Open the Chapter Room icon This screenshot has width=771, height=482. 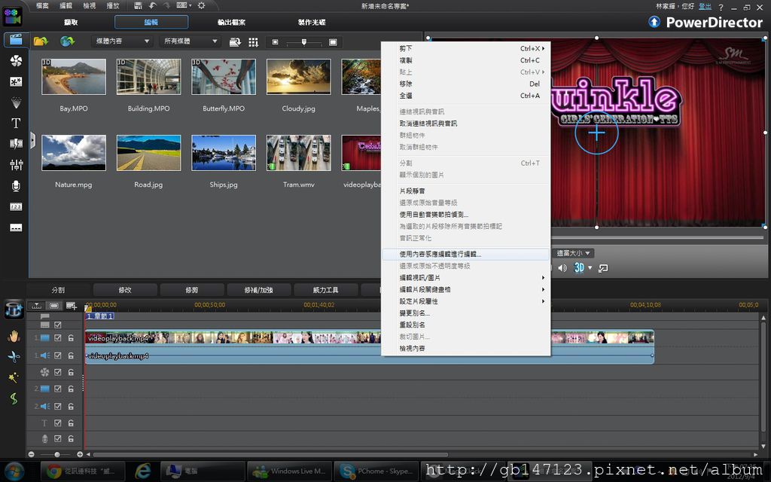[x=16, y=206]
